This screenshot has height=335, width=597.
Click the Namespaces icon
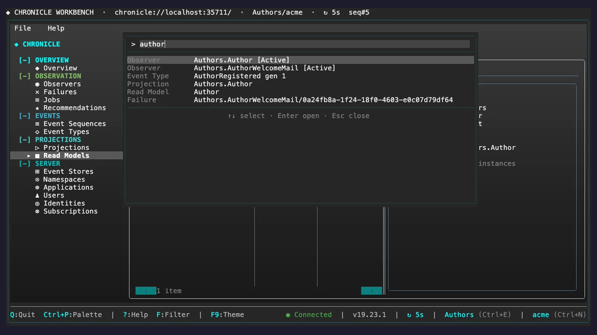[x=37, y=180]
